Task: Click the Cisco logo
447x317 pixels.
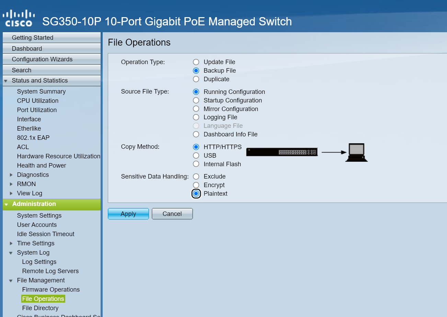Action: pos(19,19)
